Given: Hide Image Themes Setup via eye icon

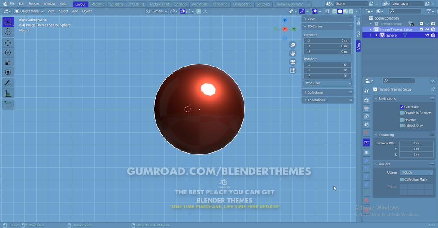Looking at the screenshot, I should [427, 30].
